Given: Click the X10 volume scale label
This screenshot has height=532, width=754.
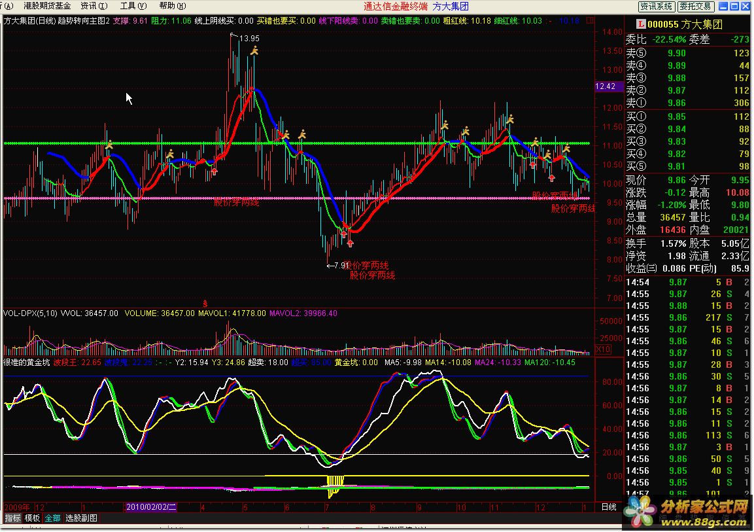Looking at the screenshot, I should click(603, 349).
